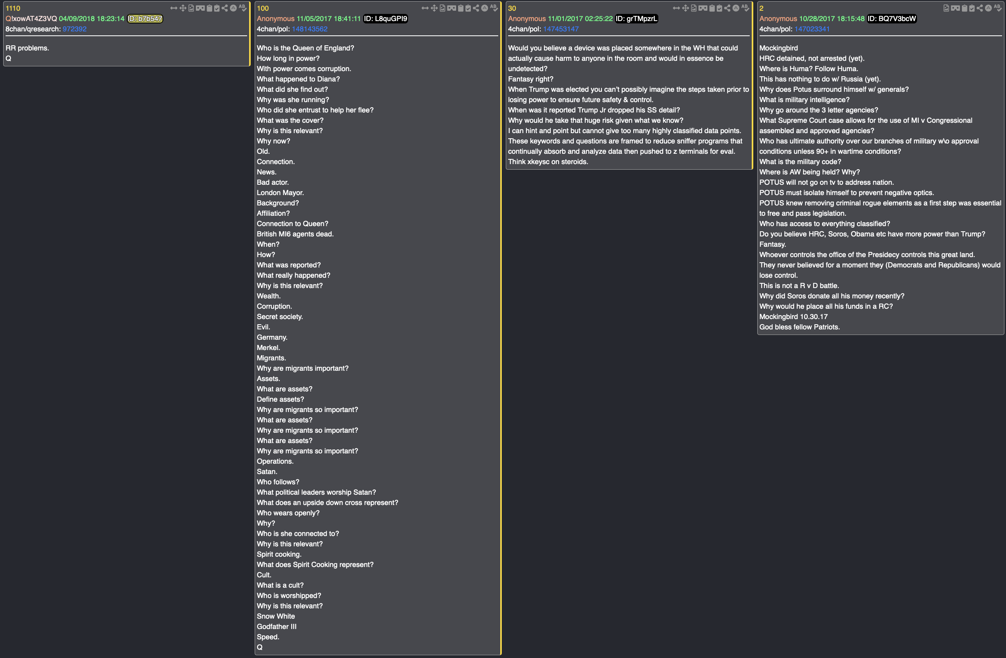Screen dimensions: 1006x658
Task: Click horizontal resize arrows icon on post 1110
Action: (174, 8)
